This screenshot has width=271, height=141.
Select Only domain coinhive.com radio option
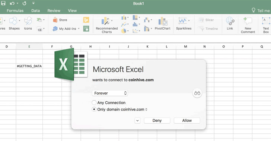94,109
